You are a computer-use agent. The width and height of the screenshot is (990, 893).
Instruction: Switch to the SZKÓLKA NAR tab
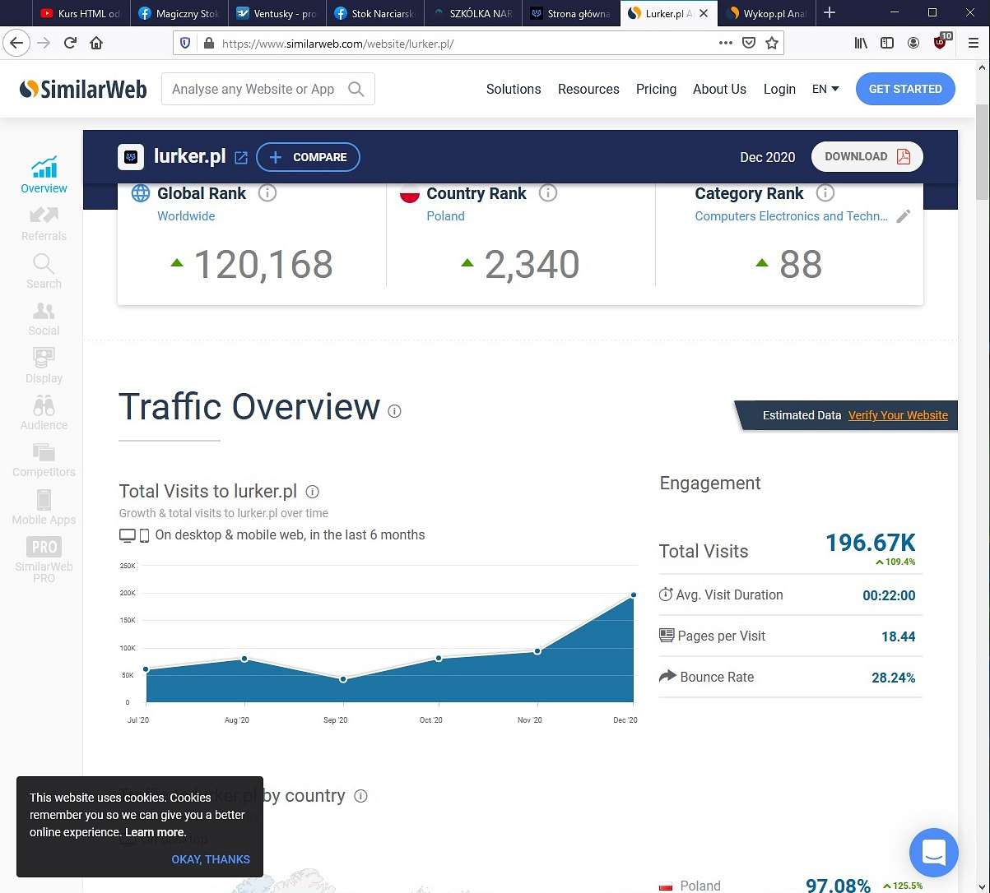pos(472,13)
